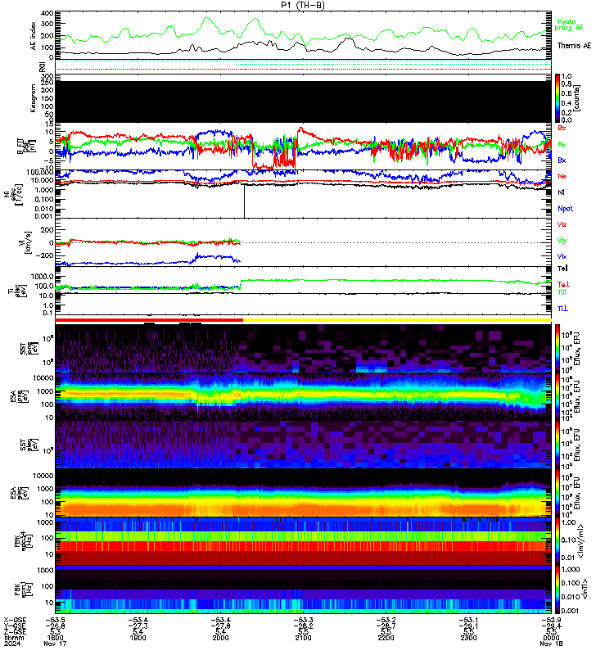Select the Themis AE legend label

(x=575, y=46)
